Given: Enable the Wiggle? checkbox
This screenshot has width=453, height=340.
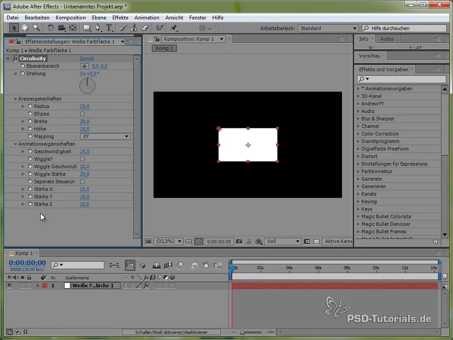Looking at the screenshot, I should click(x=82, y=159).
